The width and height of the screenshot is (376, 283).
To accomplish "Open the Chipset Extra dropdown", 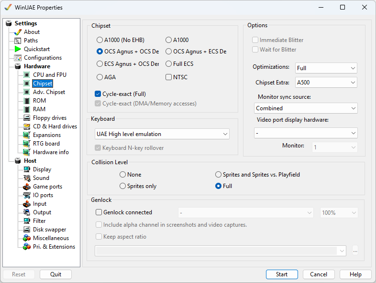I will 326,83.
